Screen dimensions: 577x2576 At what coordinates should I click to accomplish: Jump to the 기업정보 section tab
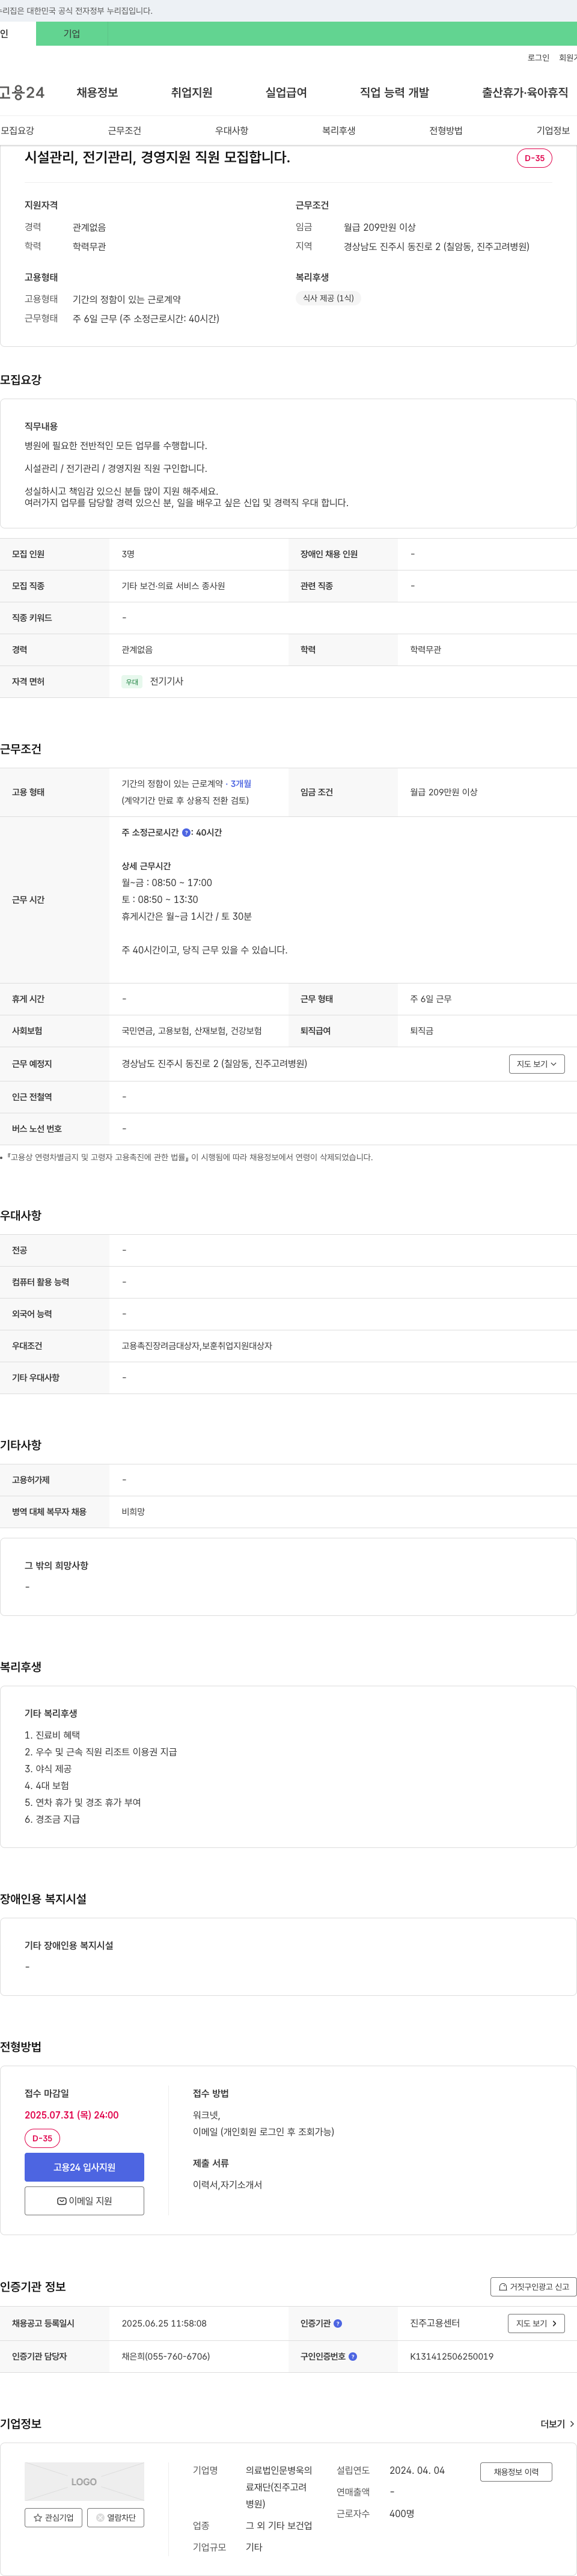[x=552, y=131]
